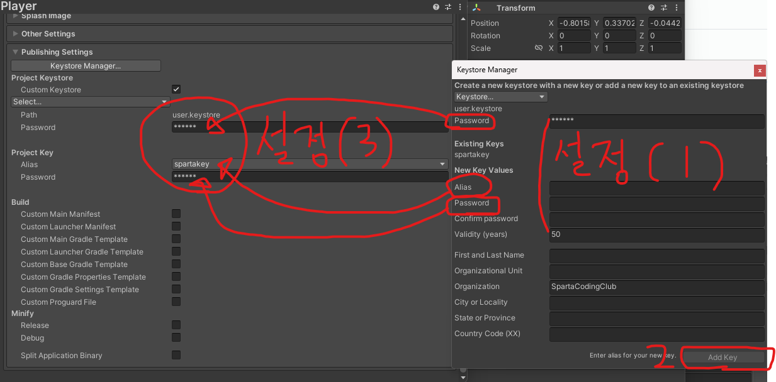Close the Keystore Manager window
The height and width of the screenshot is (382, 776).
point(760,70)
